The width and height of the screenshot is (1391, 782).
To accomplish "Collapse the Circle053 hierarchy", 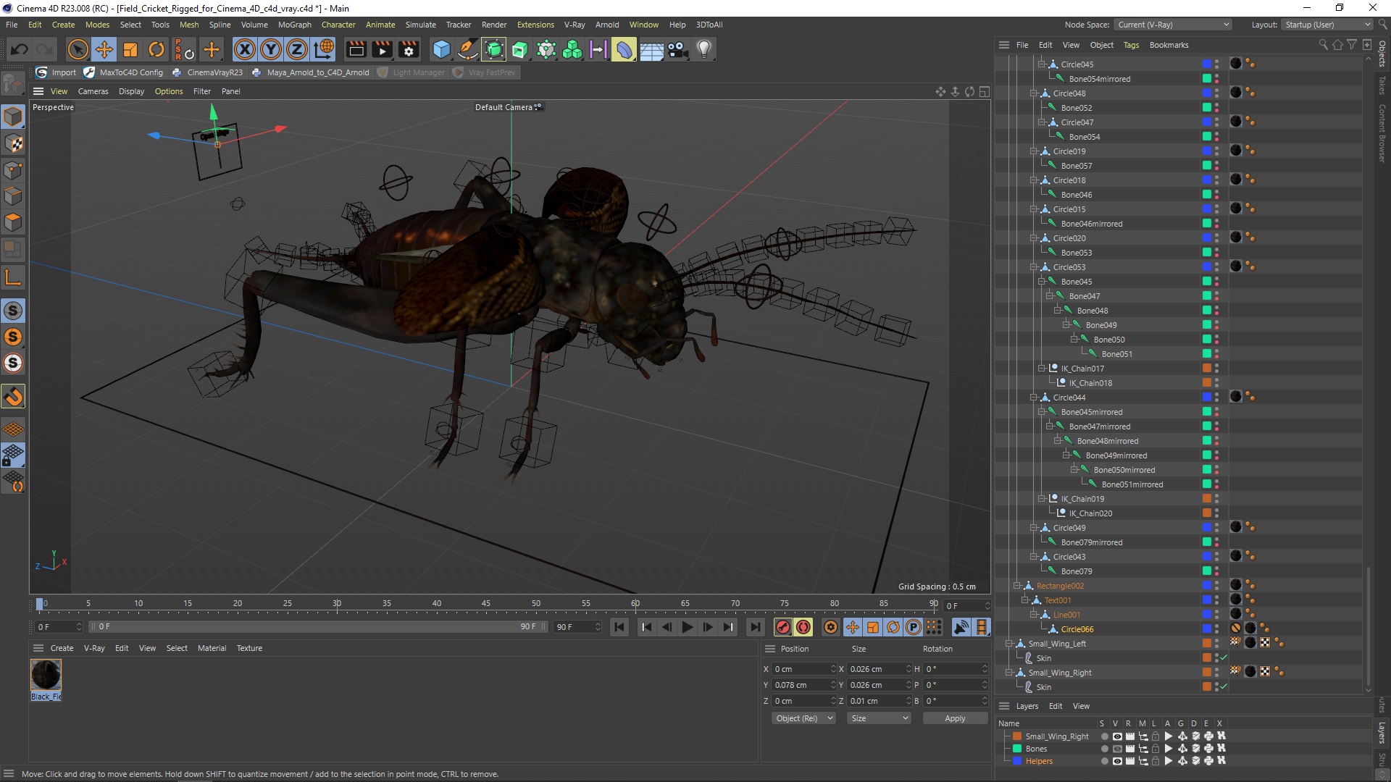I will 1034,267.
